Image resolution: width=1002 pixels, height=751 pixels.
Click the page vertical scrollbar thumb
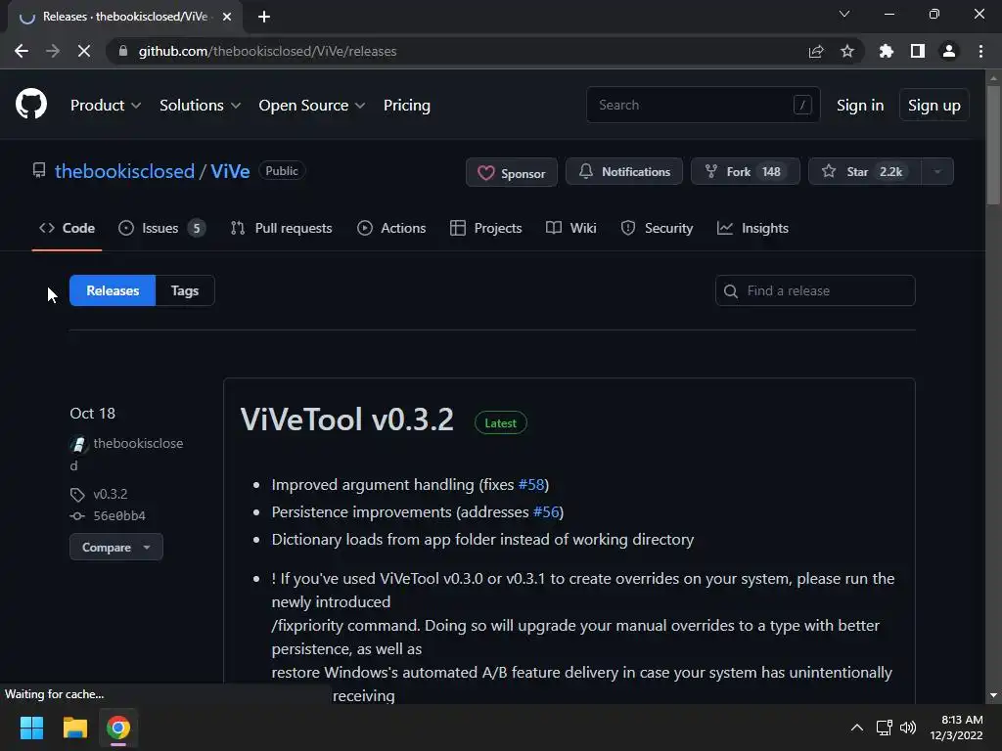pos(993,146)
